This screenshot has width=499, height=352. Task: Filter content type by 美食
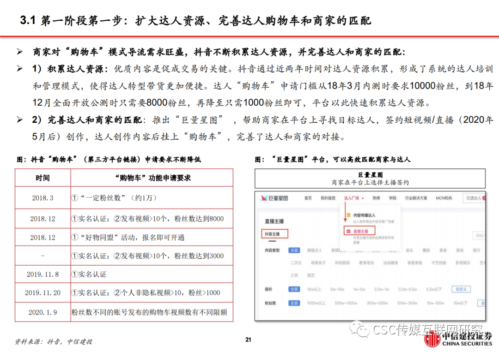[x=443, y=251]
